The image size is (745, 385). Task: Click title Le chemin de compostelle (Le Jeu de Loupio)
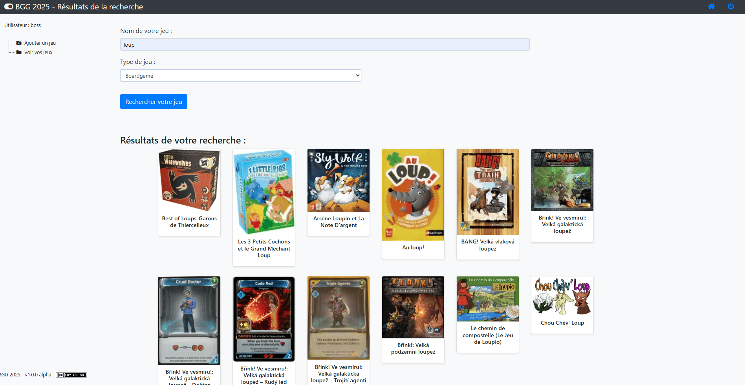[488, 335]
